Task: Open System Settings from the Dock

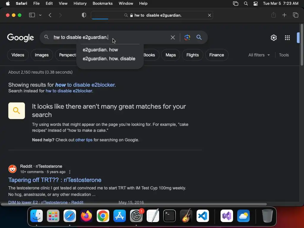Action: 136,216
